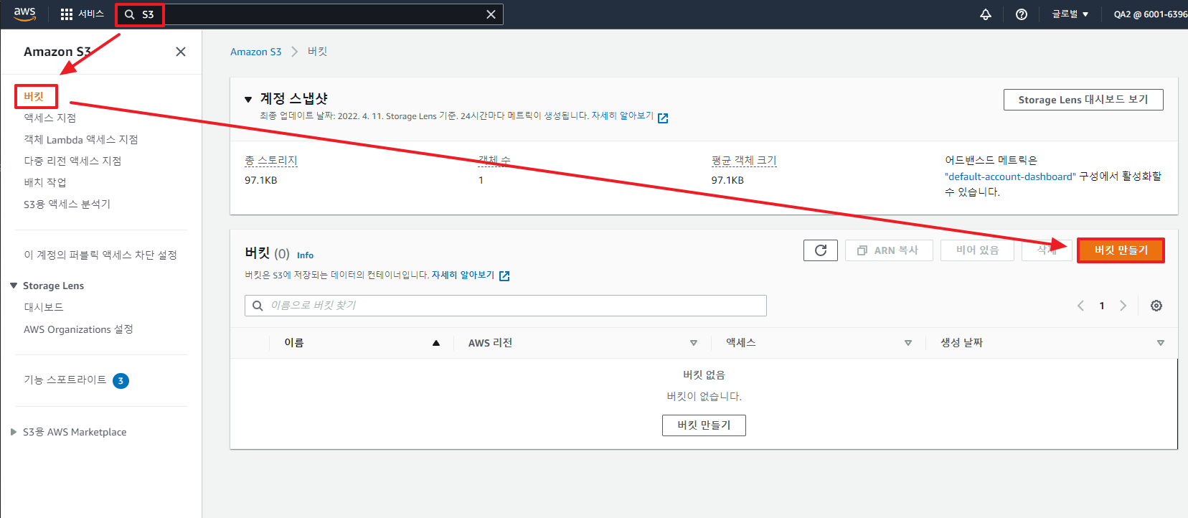The width and height of the screenshot is (1188, 518).
Task: Open Storage Lens 대시보드 item
Action: [44, 307]
